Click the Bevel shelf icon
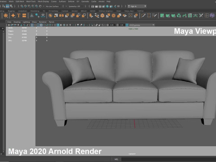This screenshot has height=162, width=216. pyautogui.click(x=103, y=15)
